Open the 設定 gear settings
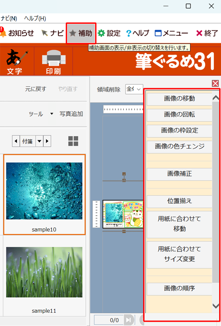Image resolution: width=221 pixels, height=326 pixels. [109, 33]
